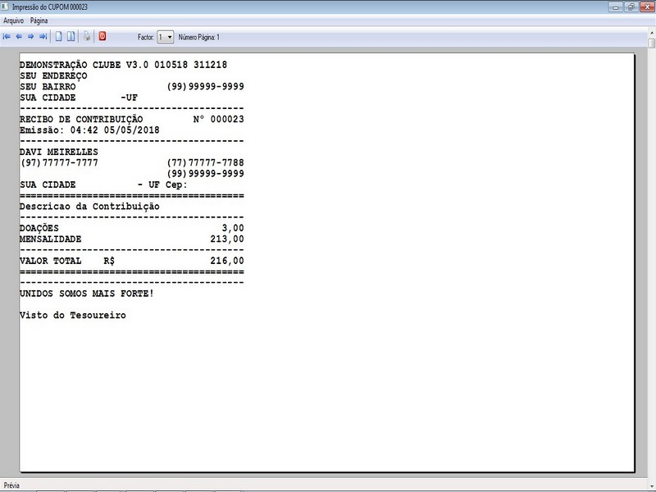656x492 pixels.
Task: Click the total value '216,00'
Action: (x=227, y=261)
